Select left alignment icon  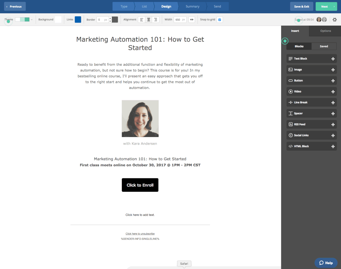click(x=142, y=20)
